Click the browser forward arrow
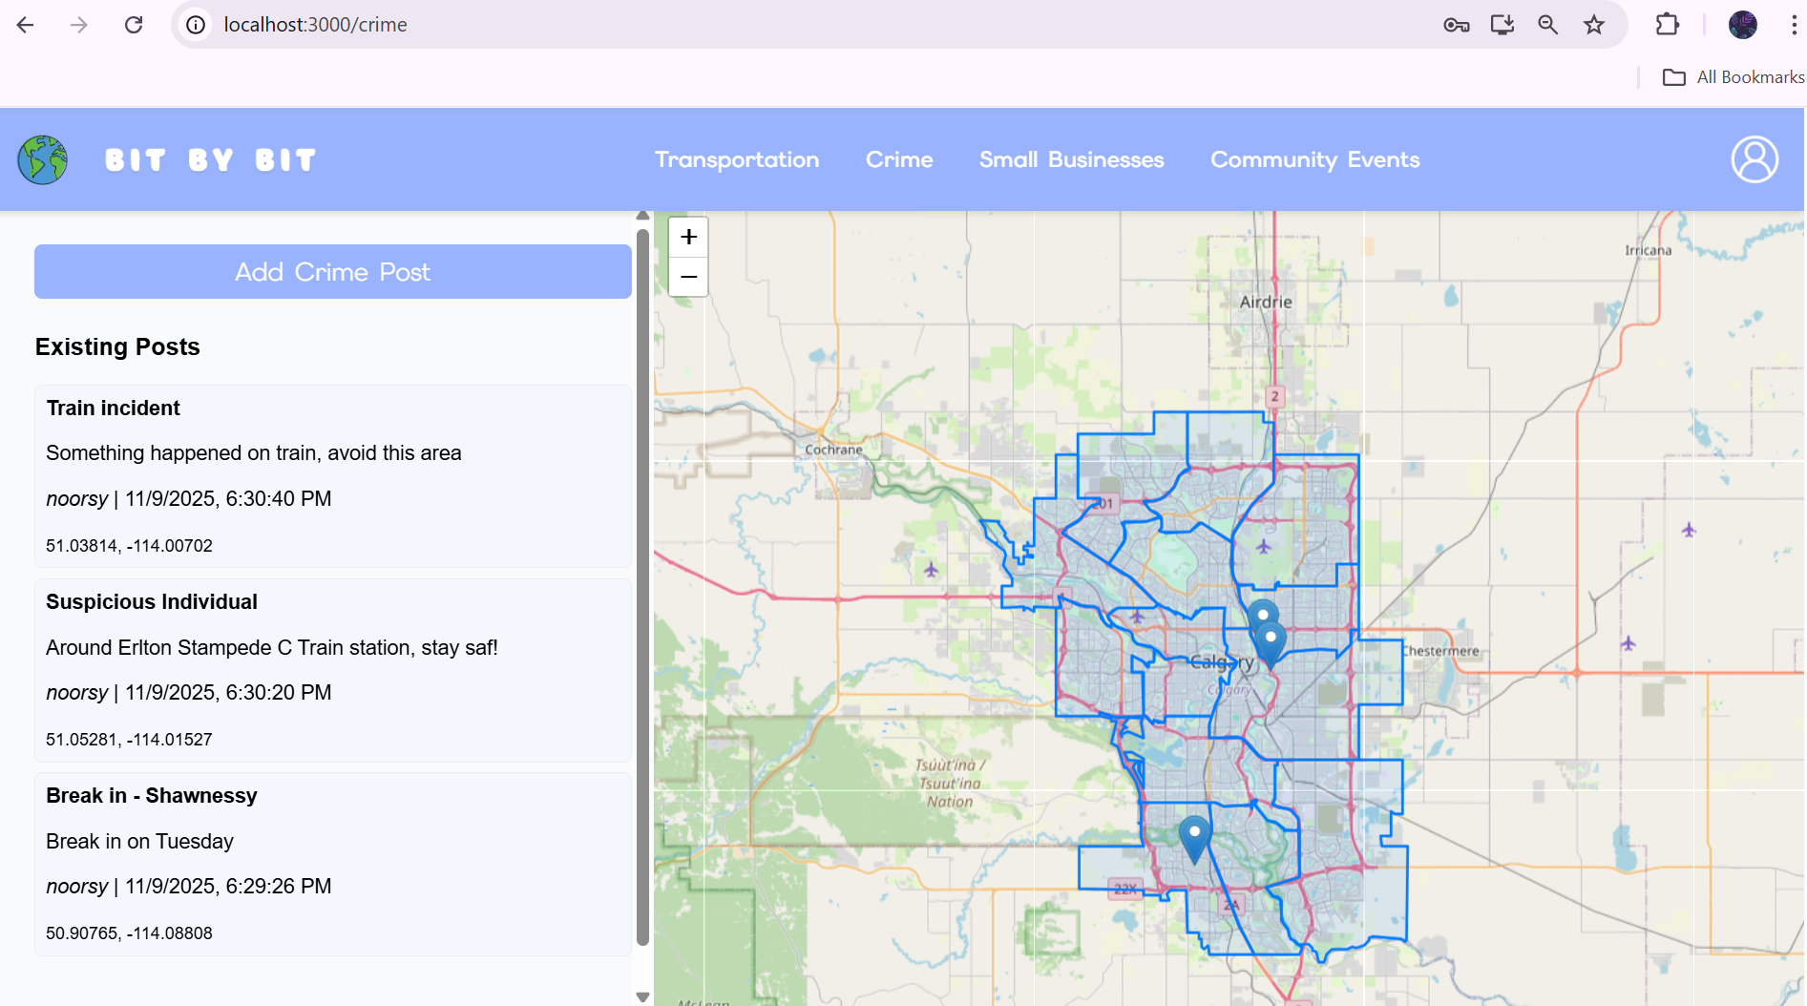The height and width of the screenshot is (1006, 1807). [79, 25]
